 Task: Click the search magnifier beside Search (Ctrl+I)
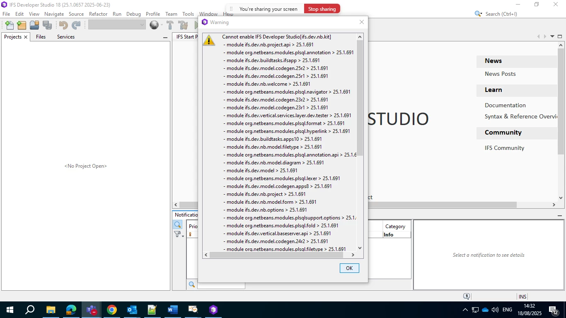tap(478, 14)
